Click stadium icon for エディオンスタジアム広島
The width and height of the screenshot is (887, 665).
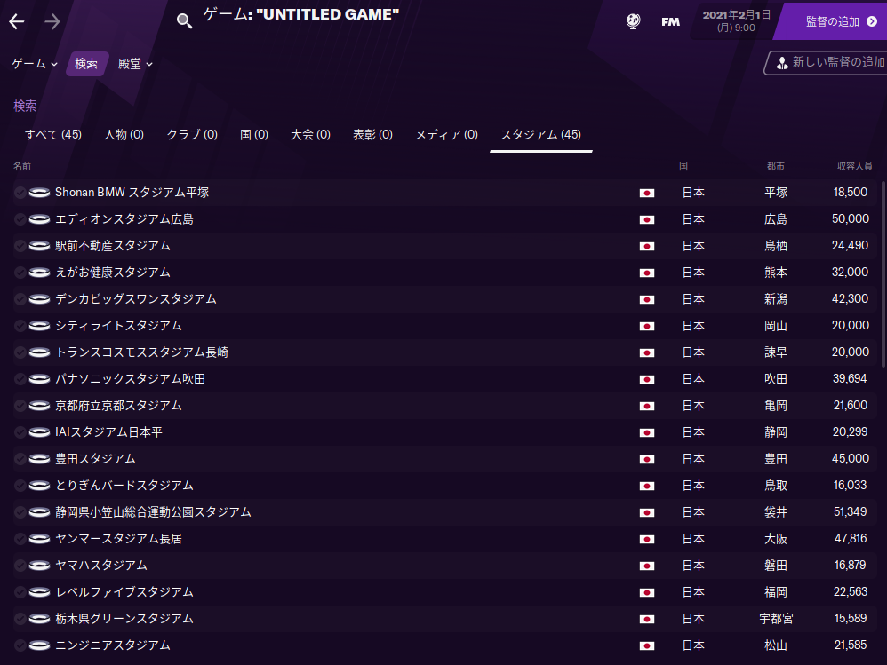pos(40,219)
